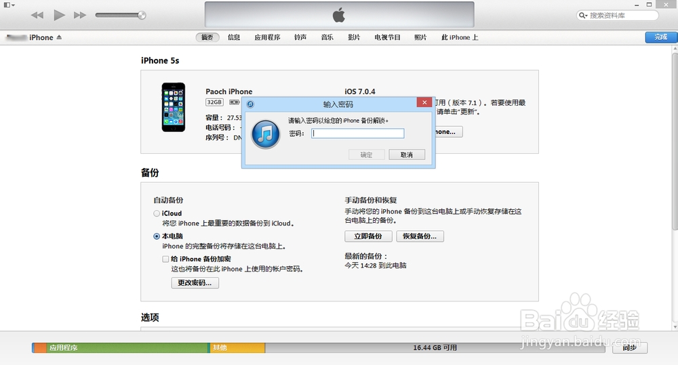Click the 立即备份 button
This screenshot has height=365, width=678.
pos(368,236)
